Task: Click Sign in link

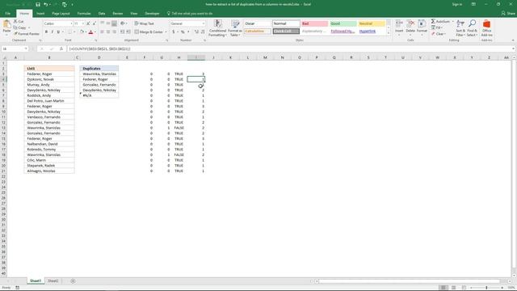Action: [x=457, y=4]
